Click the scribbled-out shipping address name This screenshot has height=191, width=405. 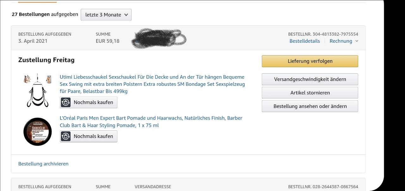(158, 39)
